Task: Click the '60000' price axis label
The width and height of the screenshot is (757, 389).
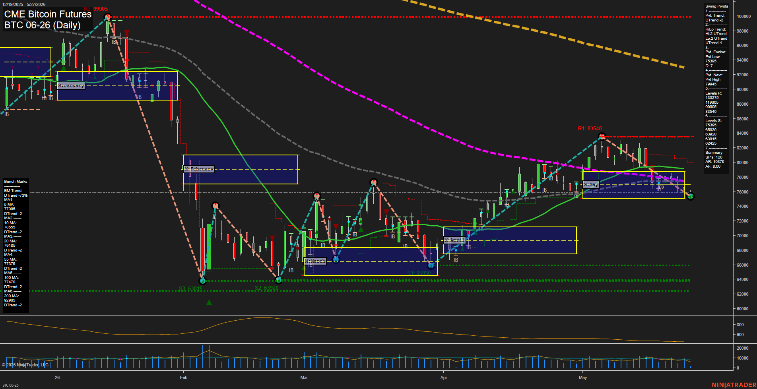Action: pos(743,309)
